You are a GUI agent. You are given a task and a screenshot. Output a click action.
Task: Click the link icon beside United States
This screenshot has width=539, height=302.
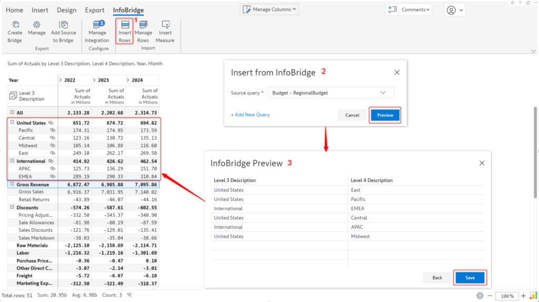pos(51,123)
